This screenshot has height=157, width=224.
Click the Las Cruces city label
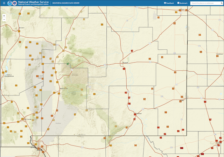[28, 119]
